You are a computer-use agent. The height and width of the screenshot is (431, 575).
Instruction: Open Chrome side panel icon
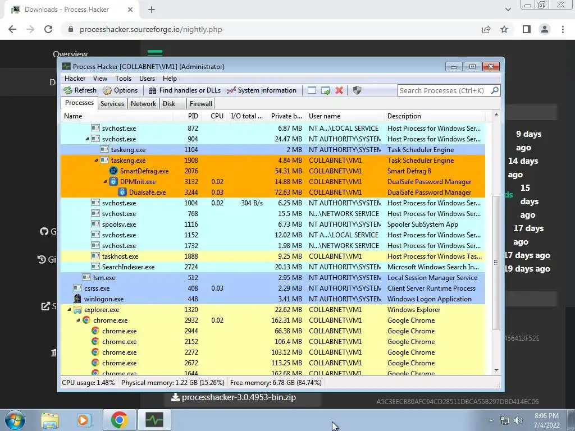pos(527,29)
